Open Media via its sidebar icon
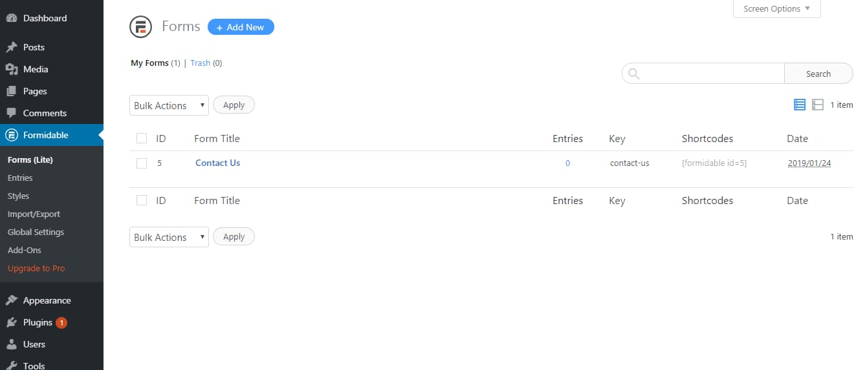This screenshot has height=370, width=854. (11, 69)
